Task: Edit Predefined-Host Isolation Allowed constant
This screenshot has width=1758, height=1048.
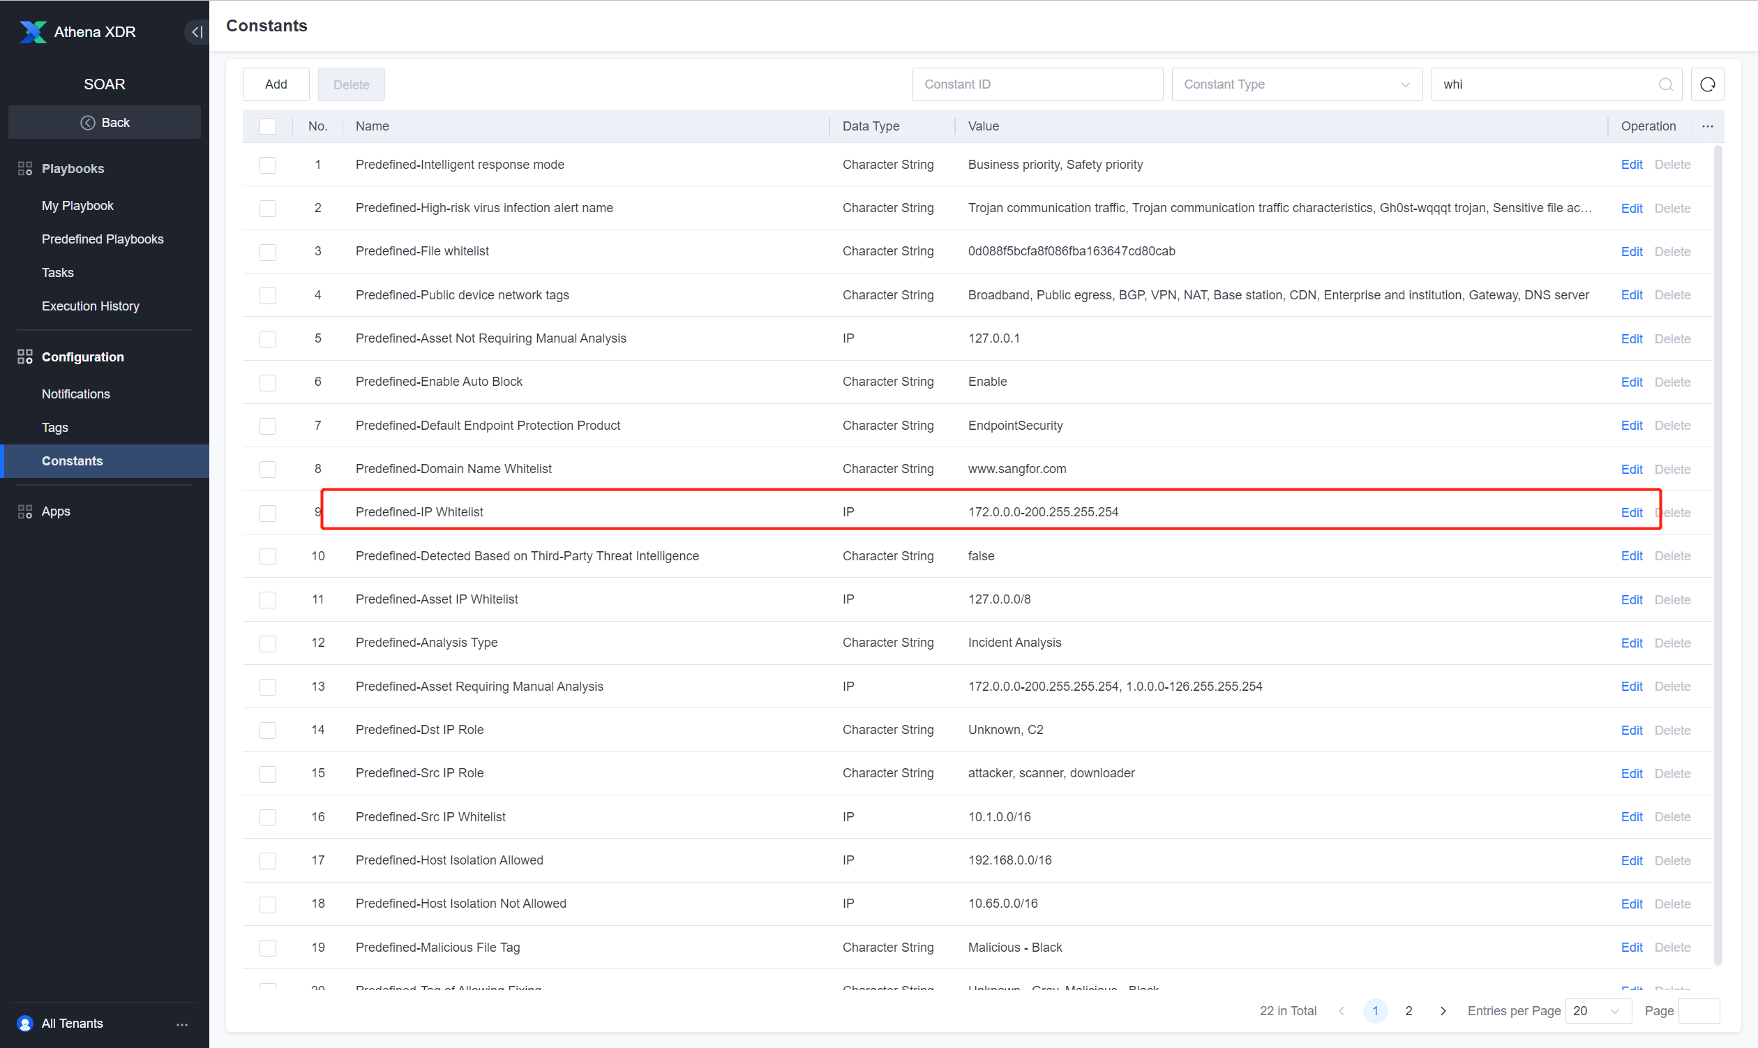Action: [x=1631, y=861]
